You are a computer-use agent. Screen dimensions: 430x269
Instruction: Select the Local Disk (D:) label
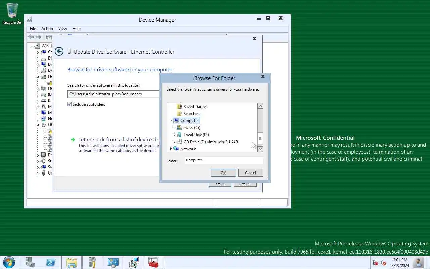coord(196,135)
